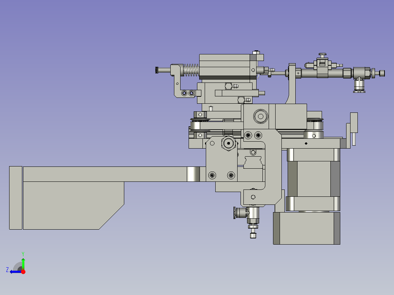Select the hexagonal nut in the assembly center

pos(228,143)
